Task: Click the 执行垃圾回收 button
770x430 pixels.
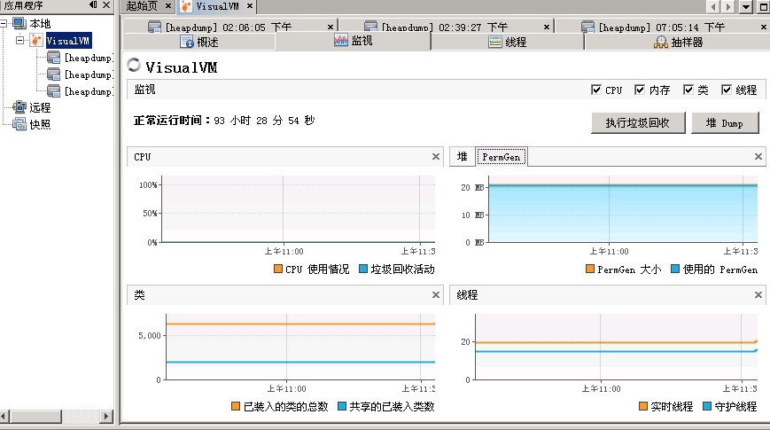Action: tap(637, 123)
